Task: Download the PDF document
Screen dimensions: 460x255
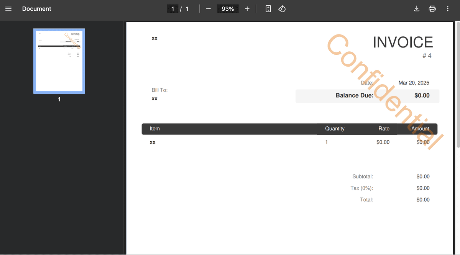Action: click(417, 9)
